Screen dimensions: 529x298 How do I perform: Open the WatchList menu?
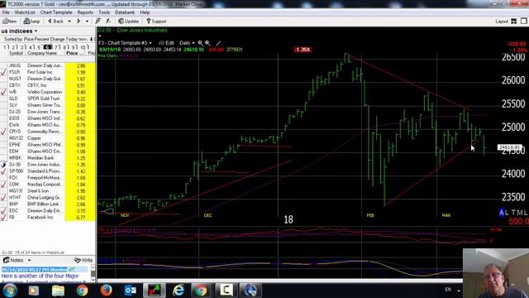point(25,12)
